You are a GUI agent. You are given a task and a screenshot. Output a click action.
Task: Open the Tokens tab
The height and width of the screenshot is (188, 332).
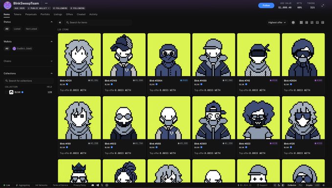click(x=18, y=14)
